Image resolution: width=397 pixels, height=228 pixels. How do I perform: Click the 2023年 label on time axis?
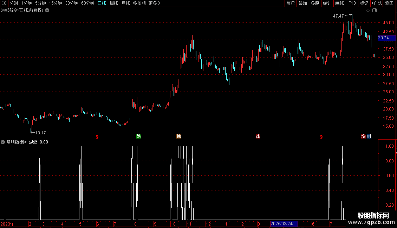tap(7, 224)
